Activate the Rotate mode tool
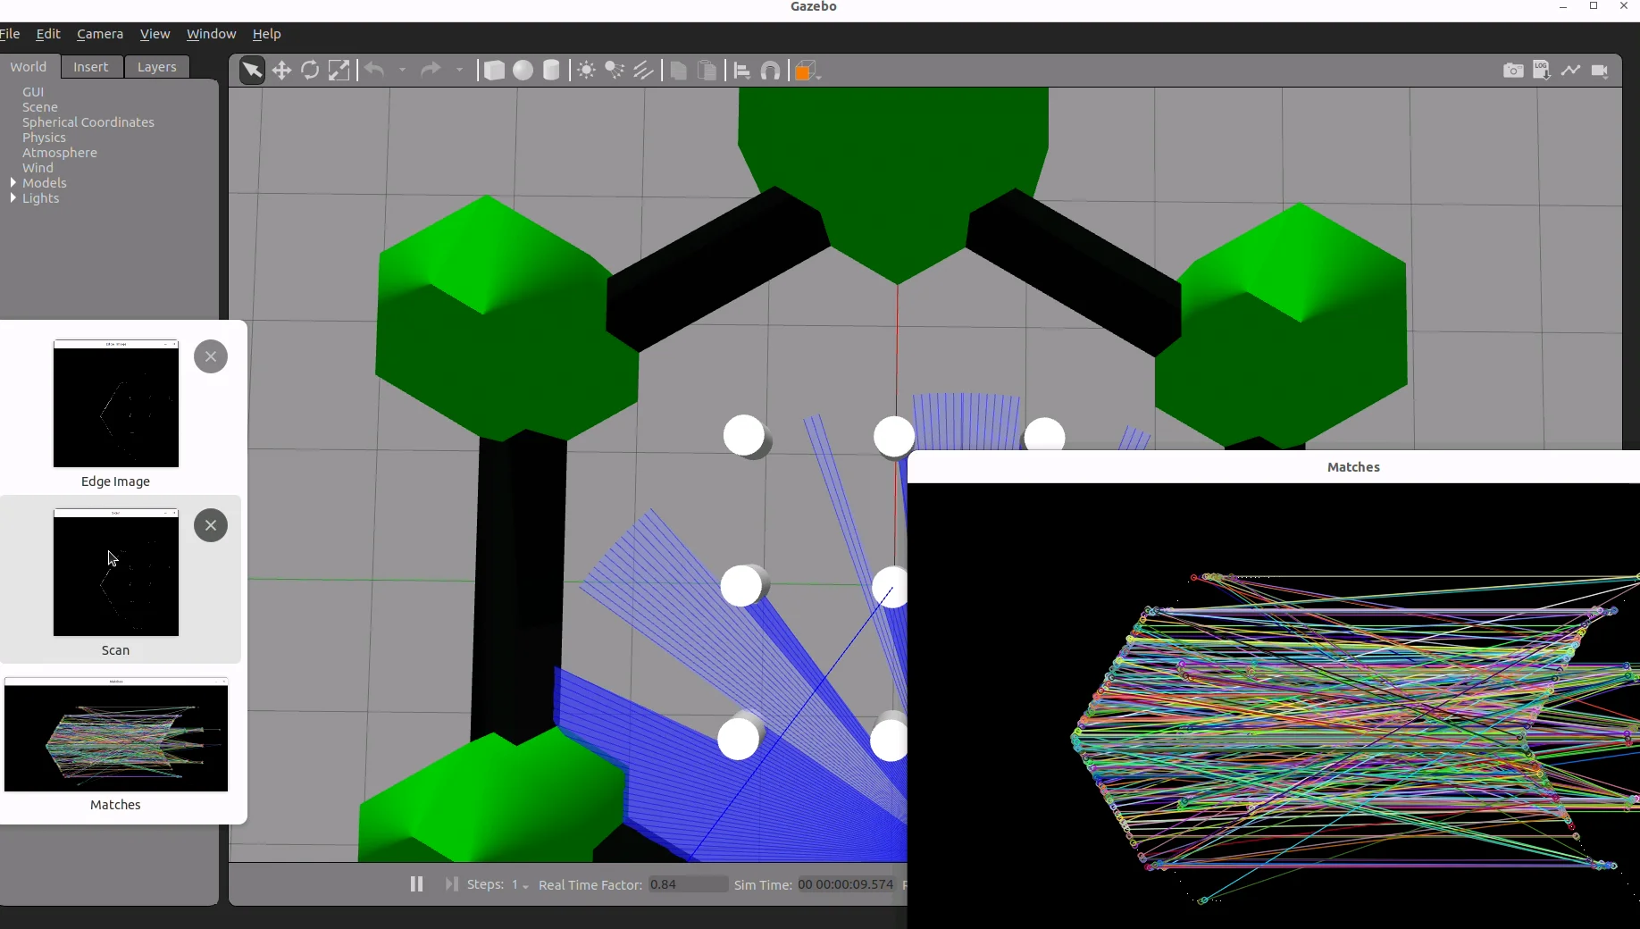Screen dimensions: 1640x929 click(x=310, y=71)
